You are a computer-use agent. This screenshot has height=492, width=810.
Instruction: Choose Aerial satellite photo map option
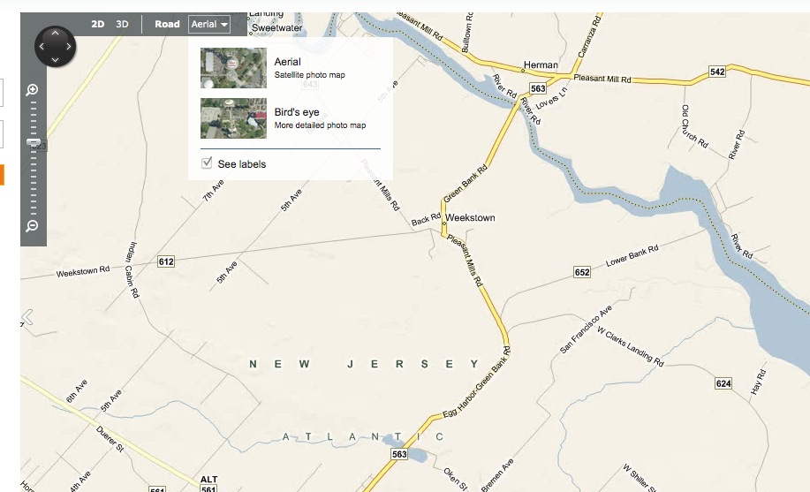pos(287,62)
